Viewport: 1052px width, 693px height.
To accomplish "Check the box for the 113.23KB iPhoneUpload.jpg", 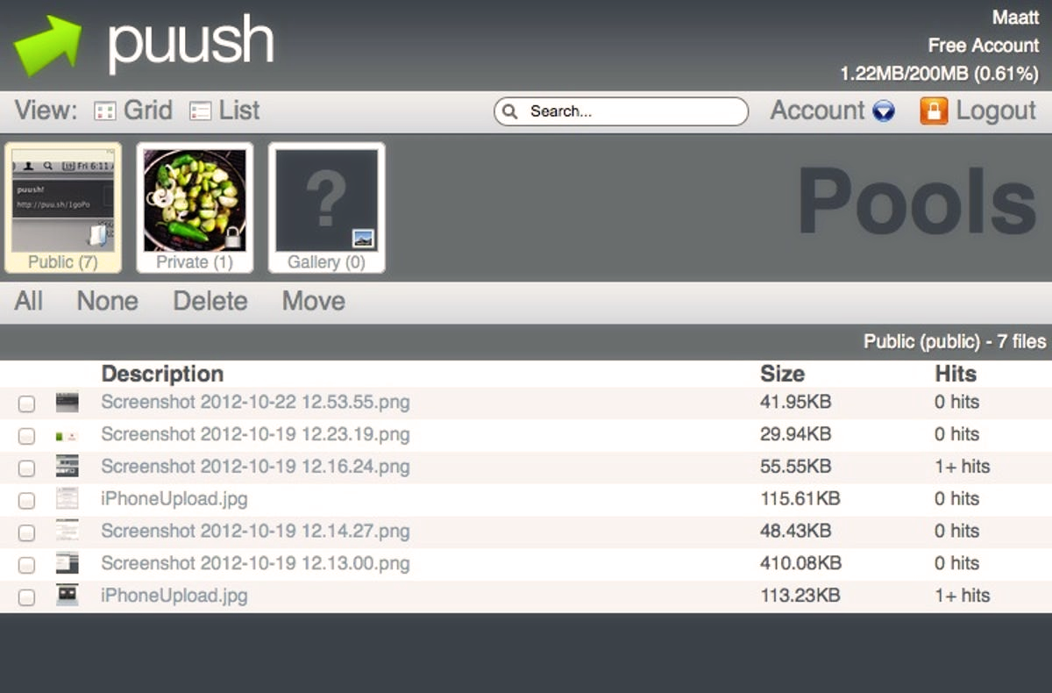I will pos(27,597).
